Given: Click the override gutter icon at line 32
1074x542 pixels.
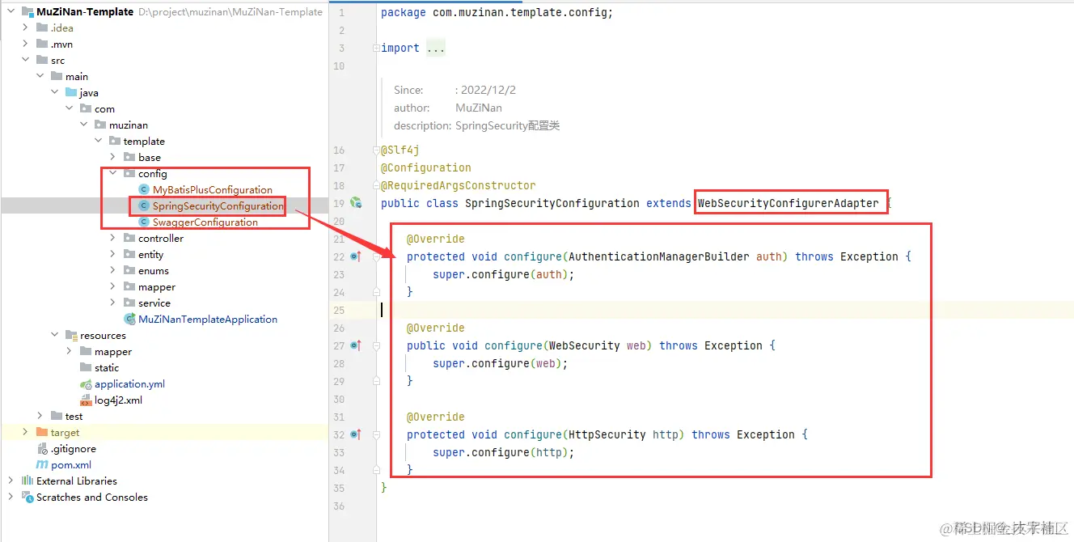Looking at the screenshot, I should pyautogui.click(x=356, y=434).
